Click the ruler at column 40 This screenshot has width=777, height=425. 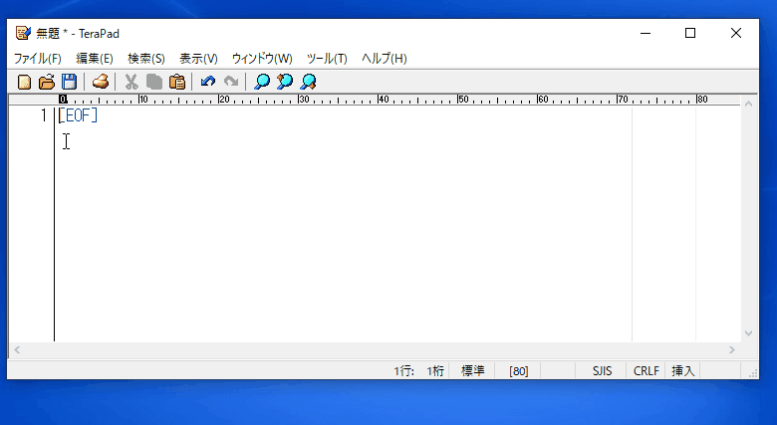pos(384,100)
